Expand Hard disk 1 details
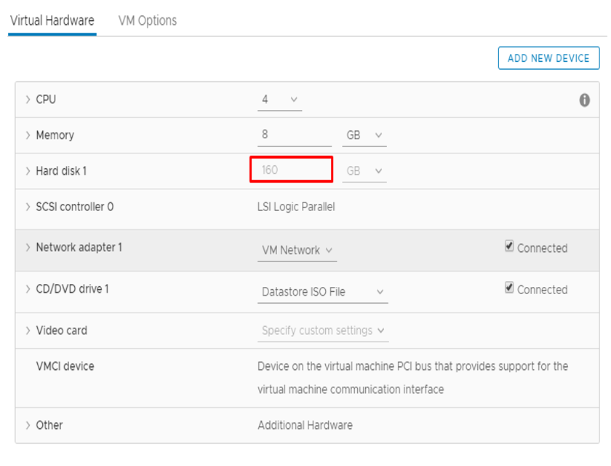This screenshot has width=611, height=466. [28, 171]
